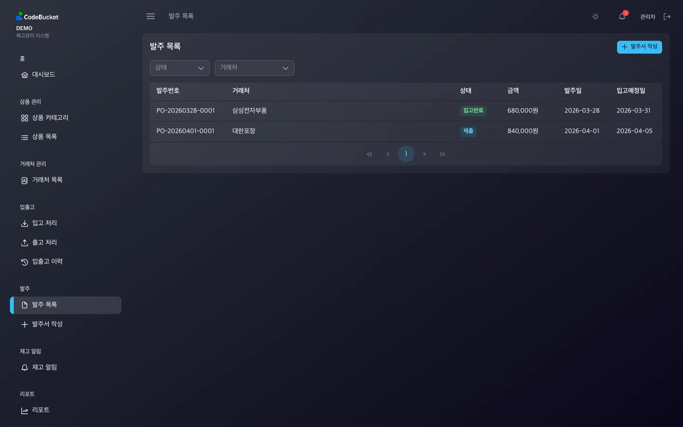View 입출고 이력 using its history icon
Image resolution: width=683 pixels, height=427 pixels.
pyautogui.click(x=25, y=262)
